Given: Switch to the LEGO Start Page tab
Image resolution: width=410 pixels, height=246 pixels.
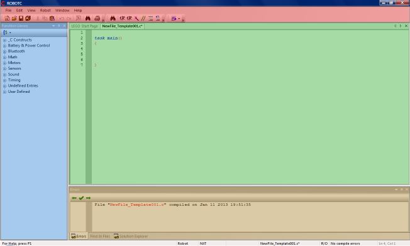Looking at the screenshot, I should (x=84, y=26).
